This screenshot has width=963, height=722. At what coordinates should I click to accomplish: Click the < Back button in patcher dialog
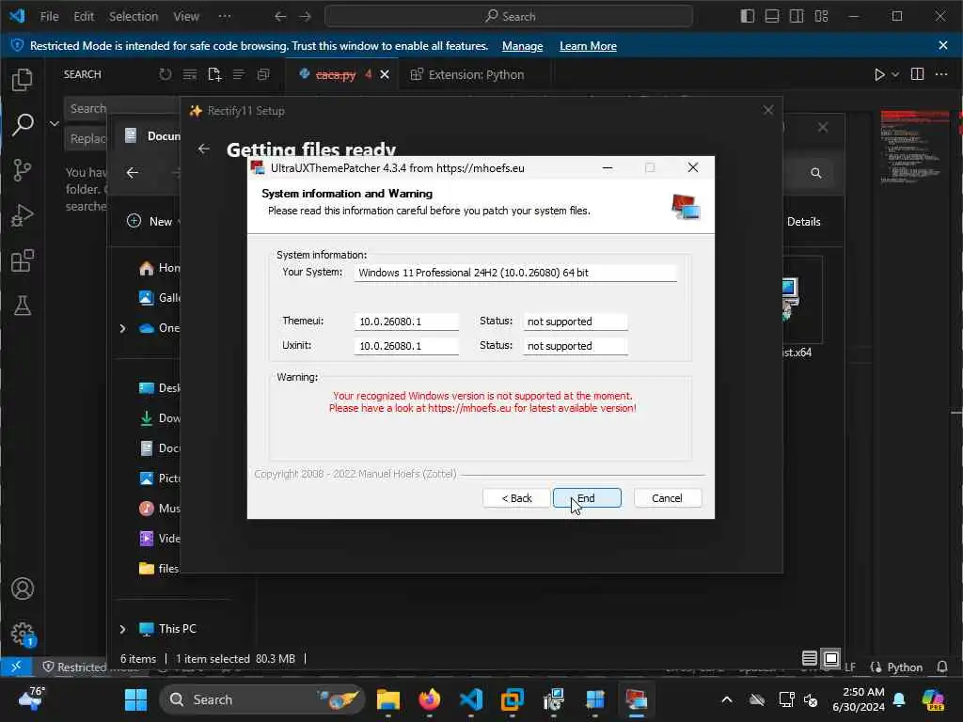pyautogui.click(x=516, y=498)
